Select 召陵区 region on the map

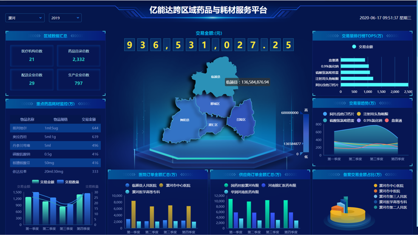pyautogui.click(x=241, y=120)
